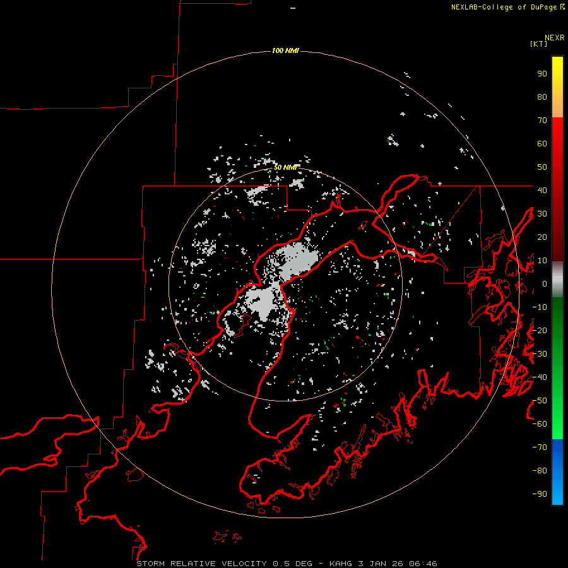568x568 pixels.
Task: Click the 3 JAN 26 date text
Action: click(380, 564)
